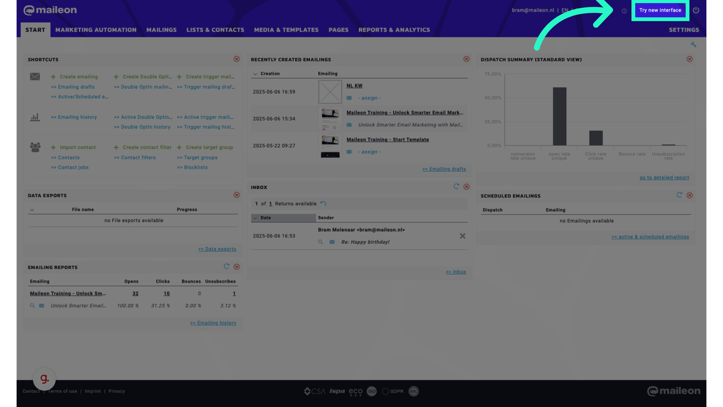Open the Mailings menu
Screen dimensions: 723x407
tap(162, 30)
